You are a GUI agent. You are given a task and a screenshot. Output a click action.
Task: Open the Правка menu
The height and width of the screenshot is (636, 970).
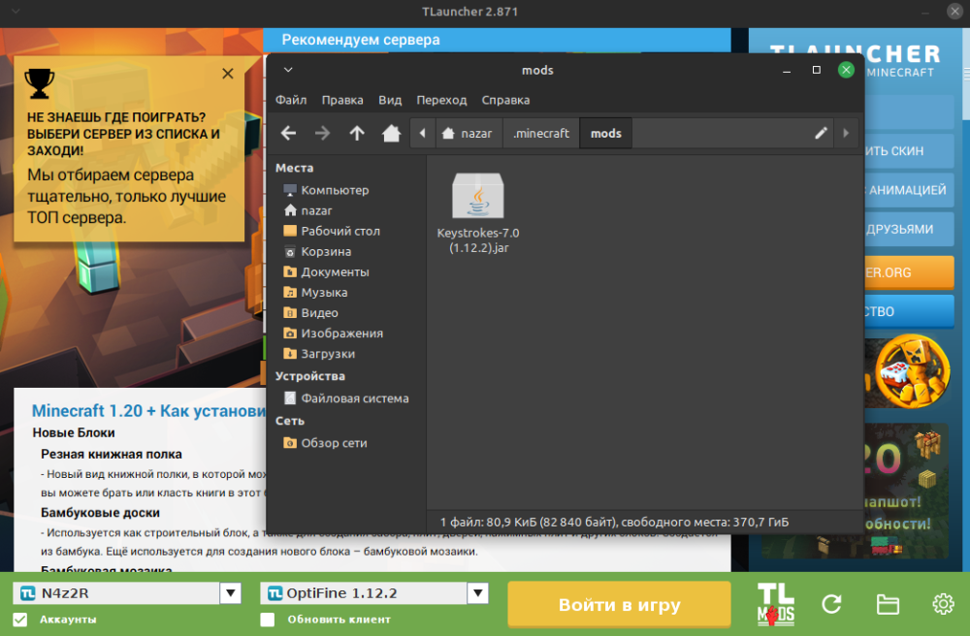pyautogui.click(x=342, y=100)
